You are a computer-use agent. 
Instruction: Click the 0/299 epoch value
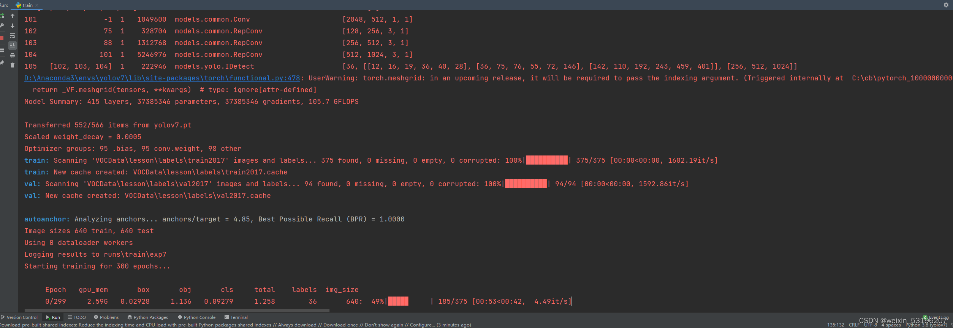click(55, 301)
